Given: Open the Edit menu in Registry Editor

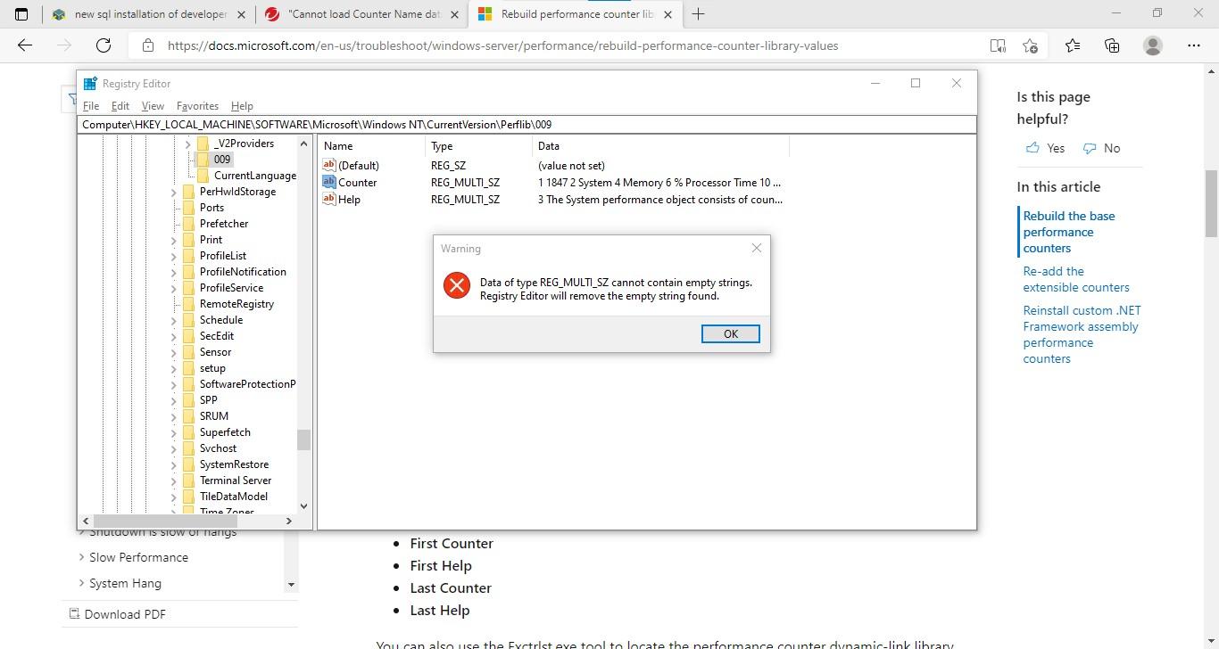Looking at the screenshot, I should coord(120,106).
